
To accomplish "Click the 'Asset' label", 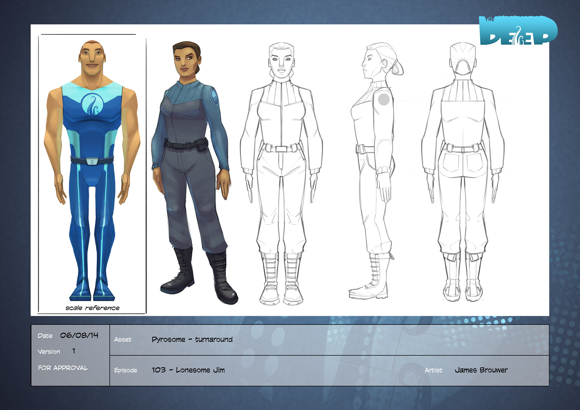I will (123, 340).
